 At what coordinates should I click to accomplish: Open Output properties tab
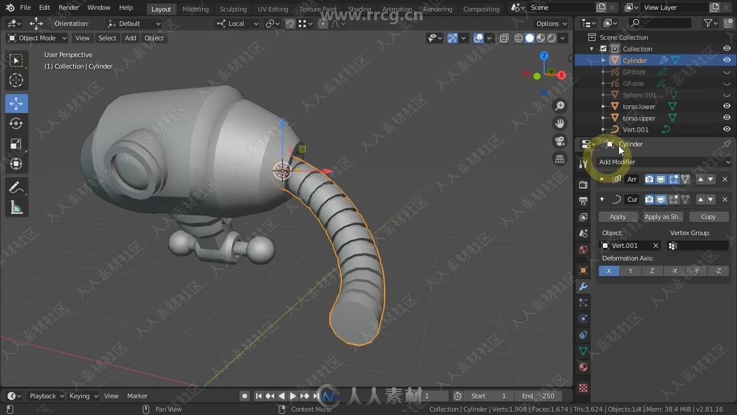click(x=583, y=201)
